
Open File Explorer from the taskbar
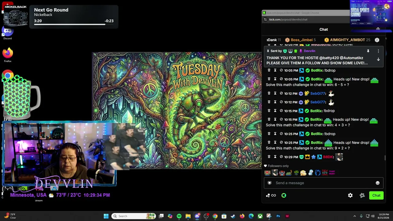point(188,216)
